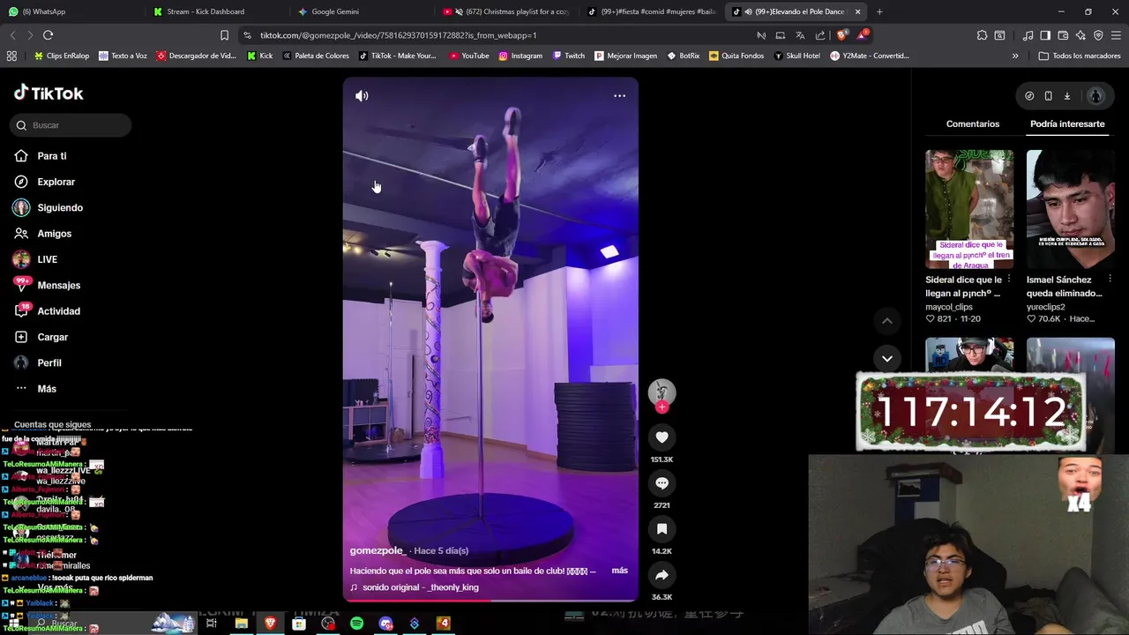
Task: Follow gomezpole_ with the red plus badge
Action: 662,407
